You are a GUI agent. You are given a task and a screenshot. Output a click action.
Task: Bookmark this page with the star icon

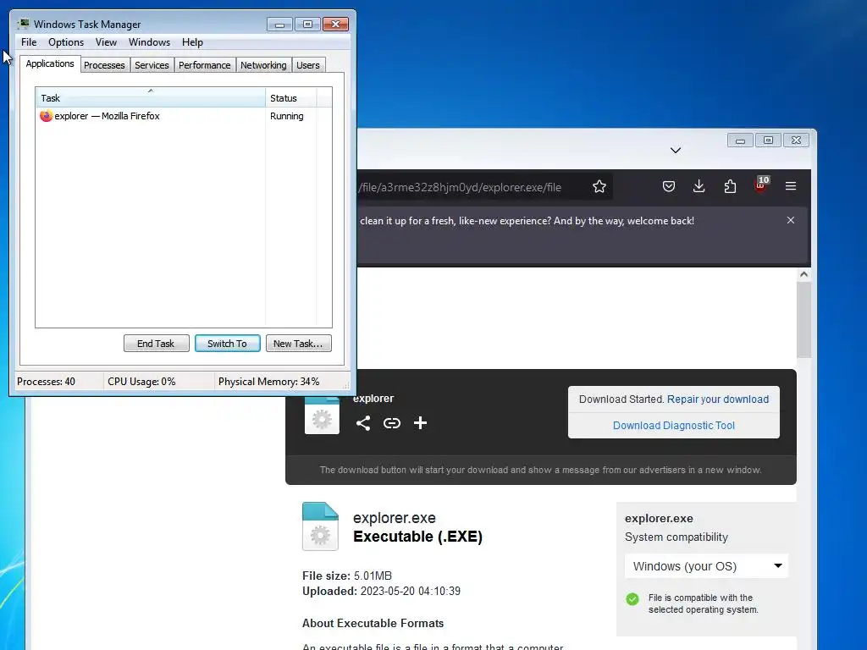point(599,187)
